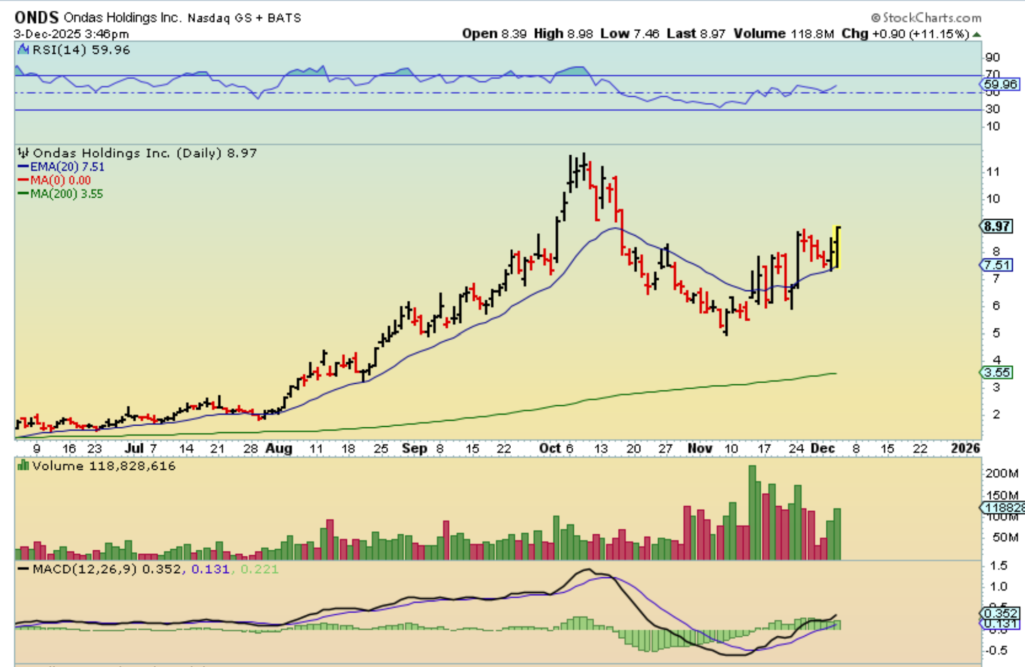Click the Dec label on date axis
The height and width of the screenshot is (667, 1025).
[823, 448]
